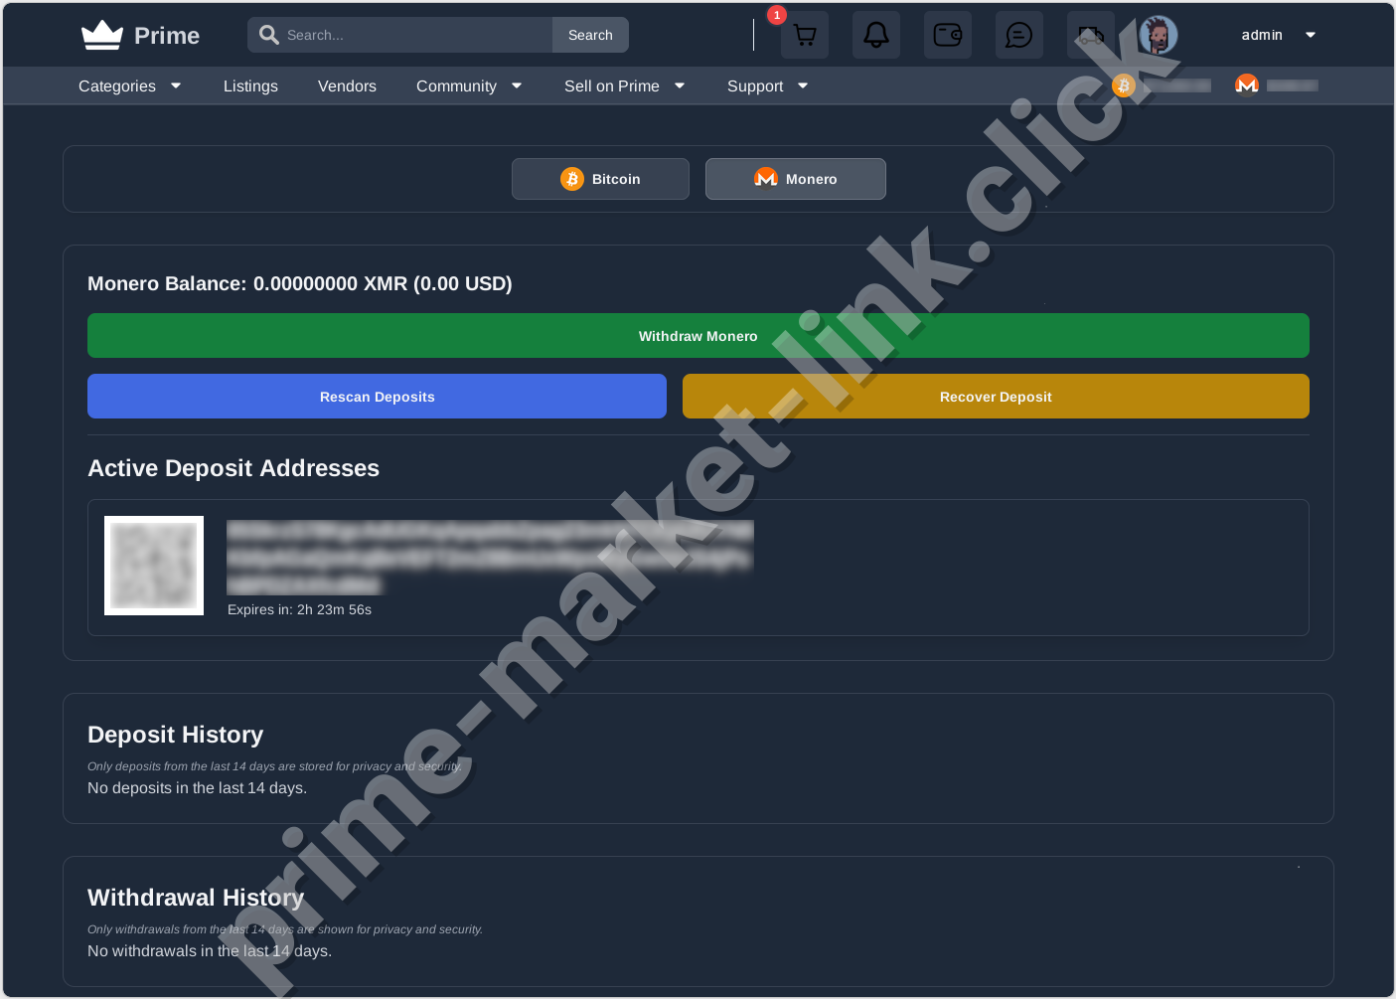Click the Withdraw Monero button
Image resolution: width=1396 pixels, height=999 pixels.
(x=698, y=335)
